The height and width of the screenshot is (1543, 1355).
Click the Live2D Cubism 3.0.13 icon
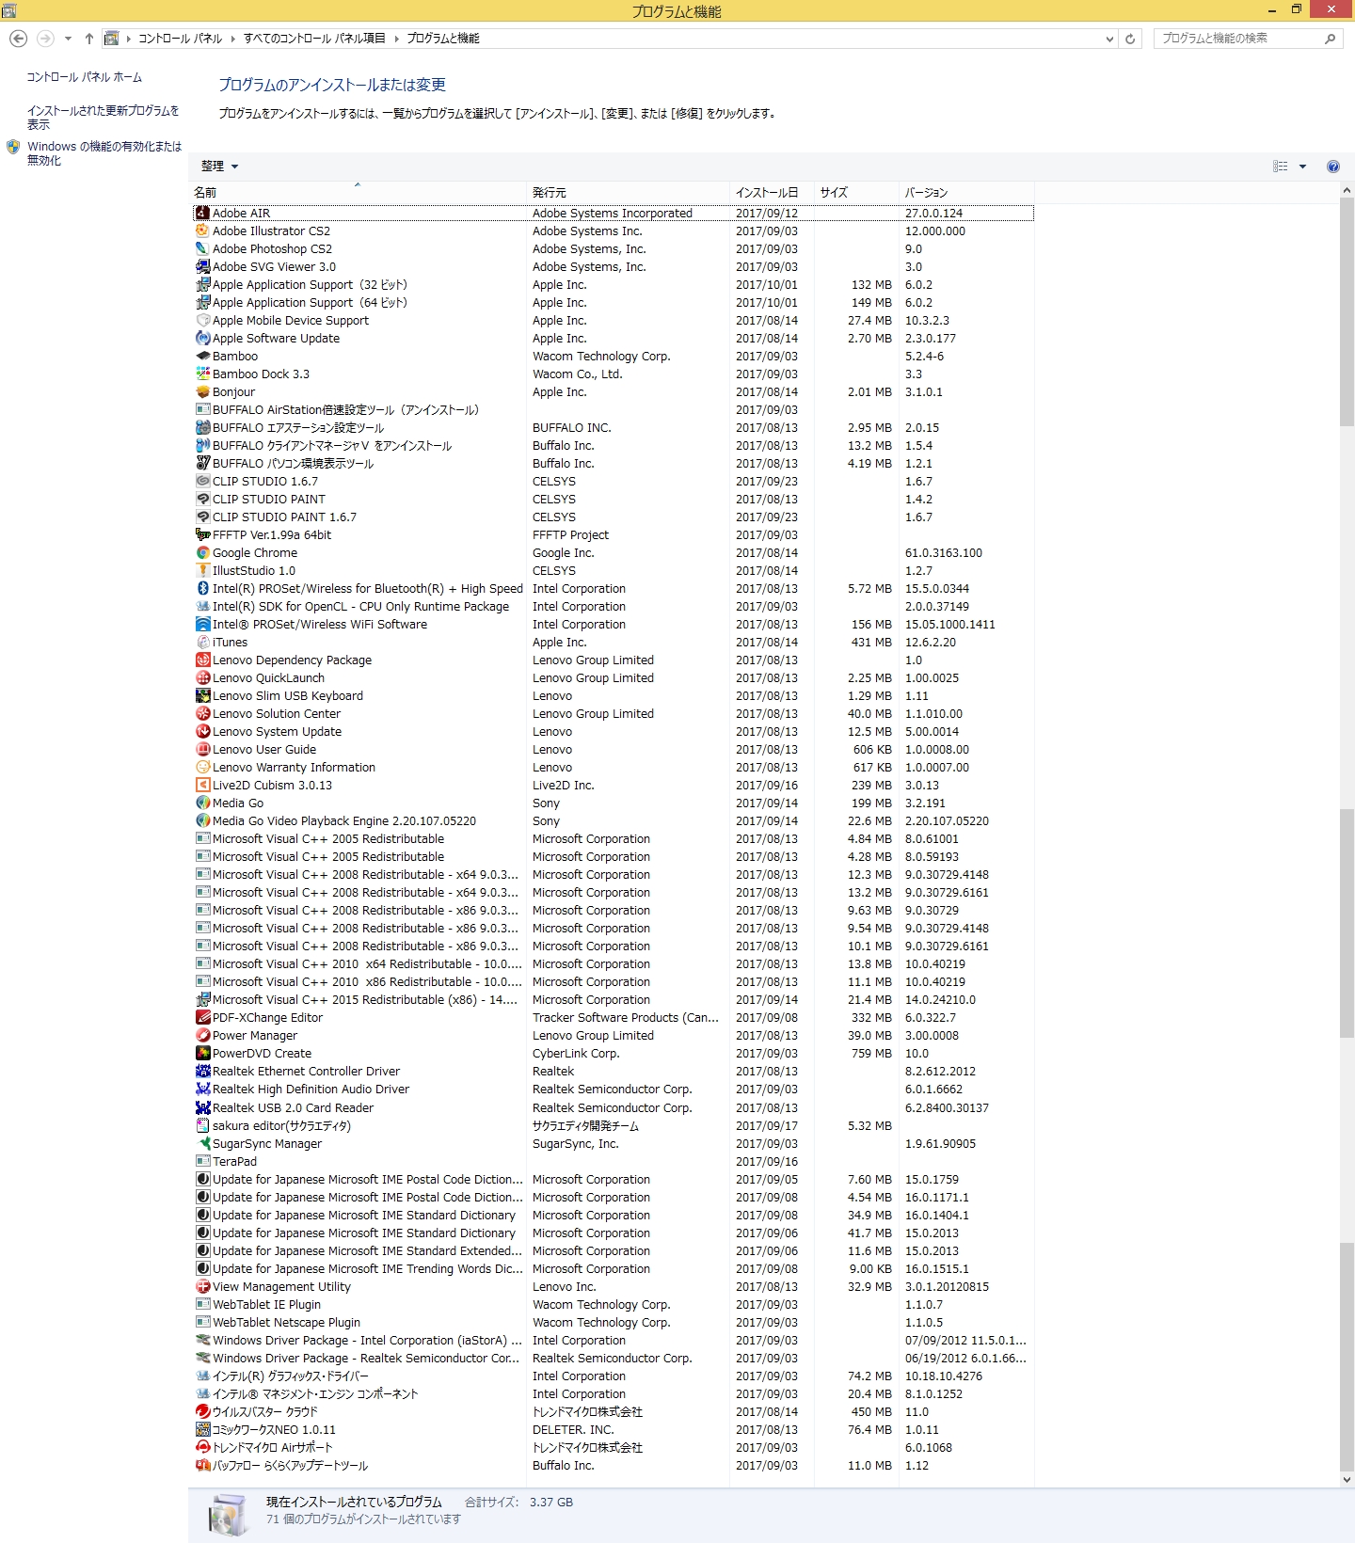click(x=202, y=786)
